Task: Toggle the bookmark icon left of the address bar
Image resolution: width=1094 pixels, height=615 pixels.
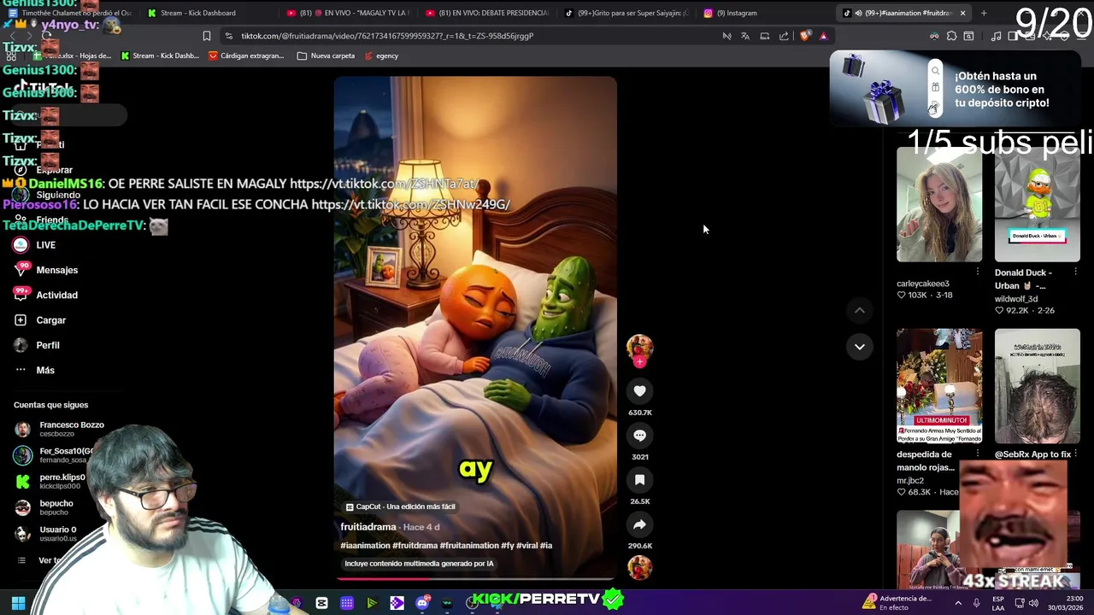Action: click(x=207, y=36)
